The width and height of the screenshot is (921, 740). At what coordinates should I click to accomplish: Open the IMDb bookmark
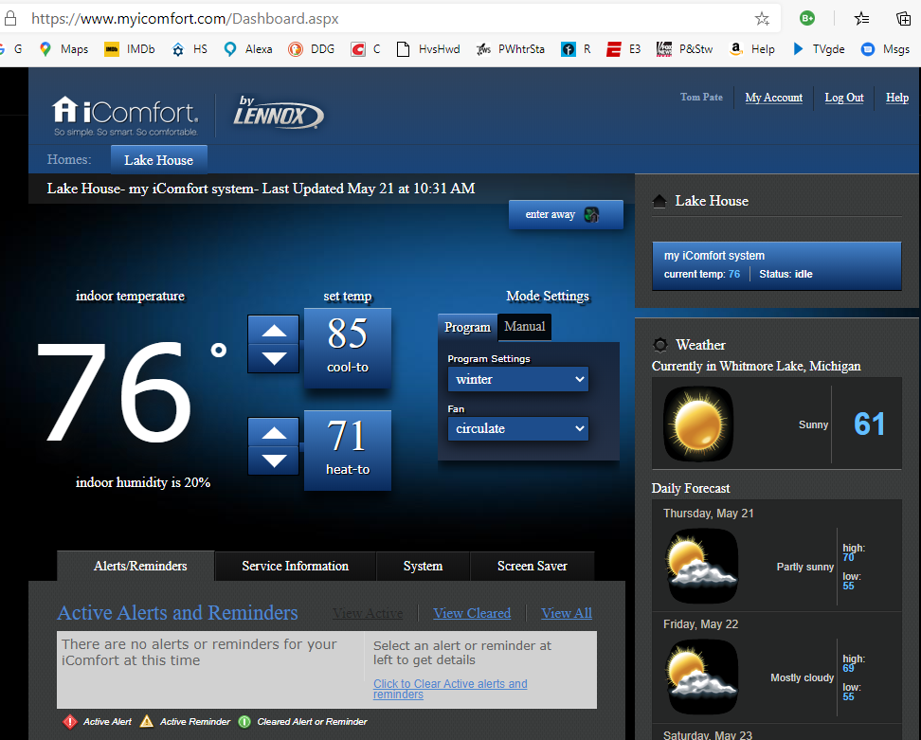[x=130, y=49]
